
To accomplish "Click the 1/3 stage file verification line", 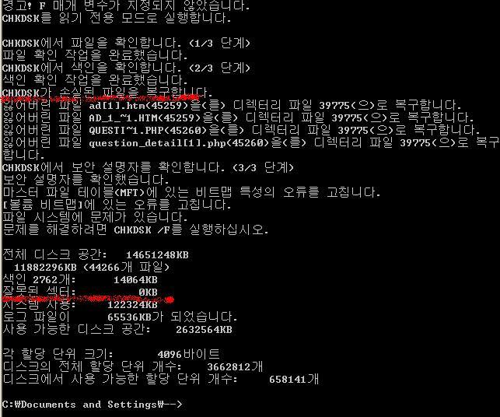I will pos(126,43).
